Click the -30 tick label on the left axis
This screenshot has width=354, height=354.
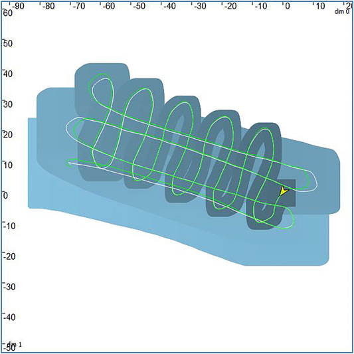pyautogui.click(x=9, y=287)
